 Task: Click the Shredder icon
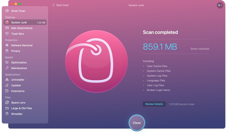coord(7,114)
